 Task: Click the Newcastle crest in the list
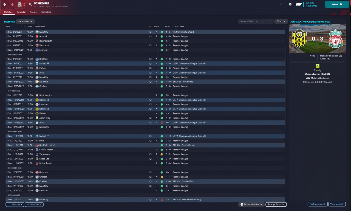click(x=37, y=127)
